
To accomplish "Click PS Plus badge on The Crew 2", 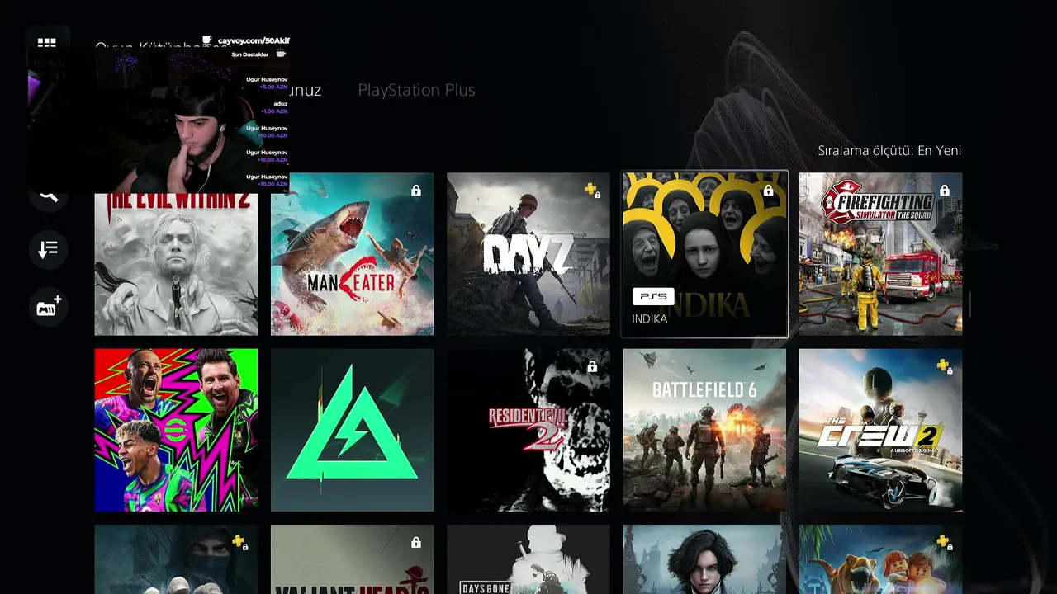I will coord(945,366).
